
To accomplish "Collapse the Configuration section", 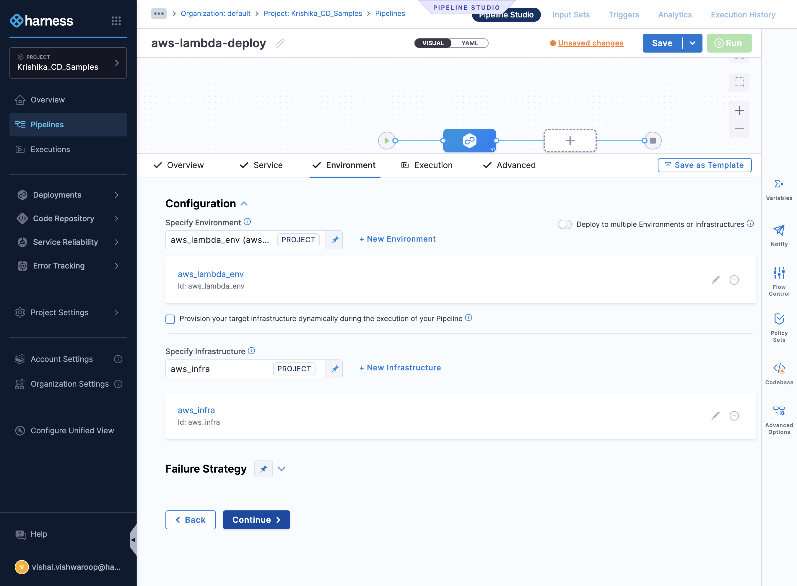I will [244, 204].
